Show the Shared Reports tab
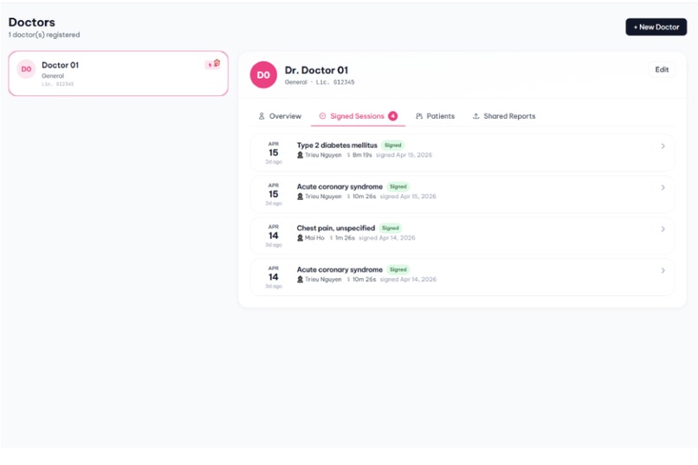The height and width of the screenshot is (465, 698). pos(504,116)
